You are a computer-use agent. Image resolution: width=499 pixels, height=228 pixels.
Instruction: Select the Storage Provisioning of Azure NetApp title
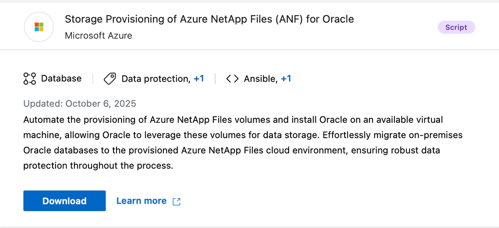(209, 19)
